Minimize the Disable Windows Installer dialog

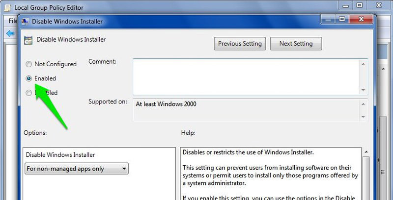pos(329,19)
